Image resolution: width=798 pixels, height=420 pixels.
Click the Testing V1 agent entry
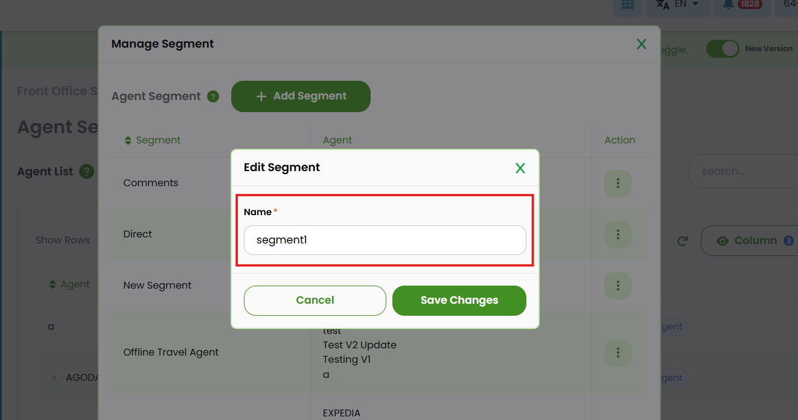pos(347,360)
